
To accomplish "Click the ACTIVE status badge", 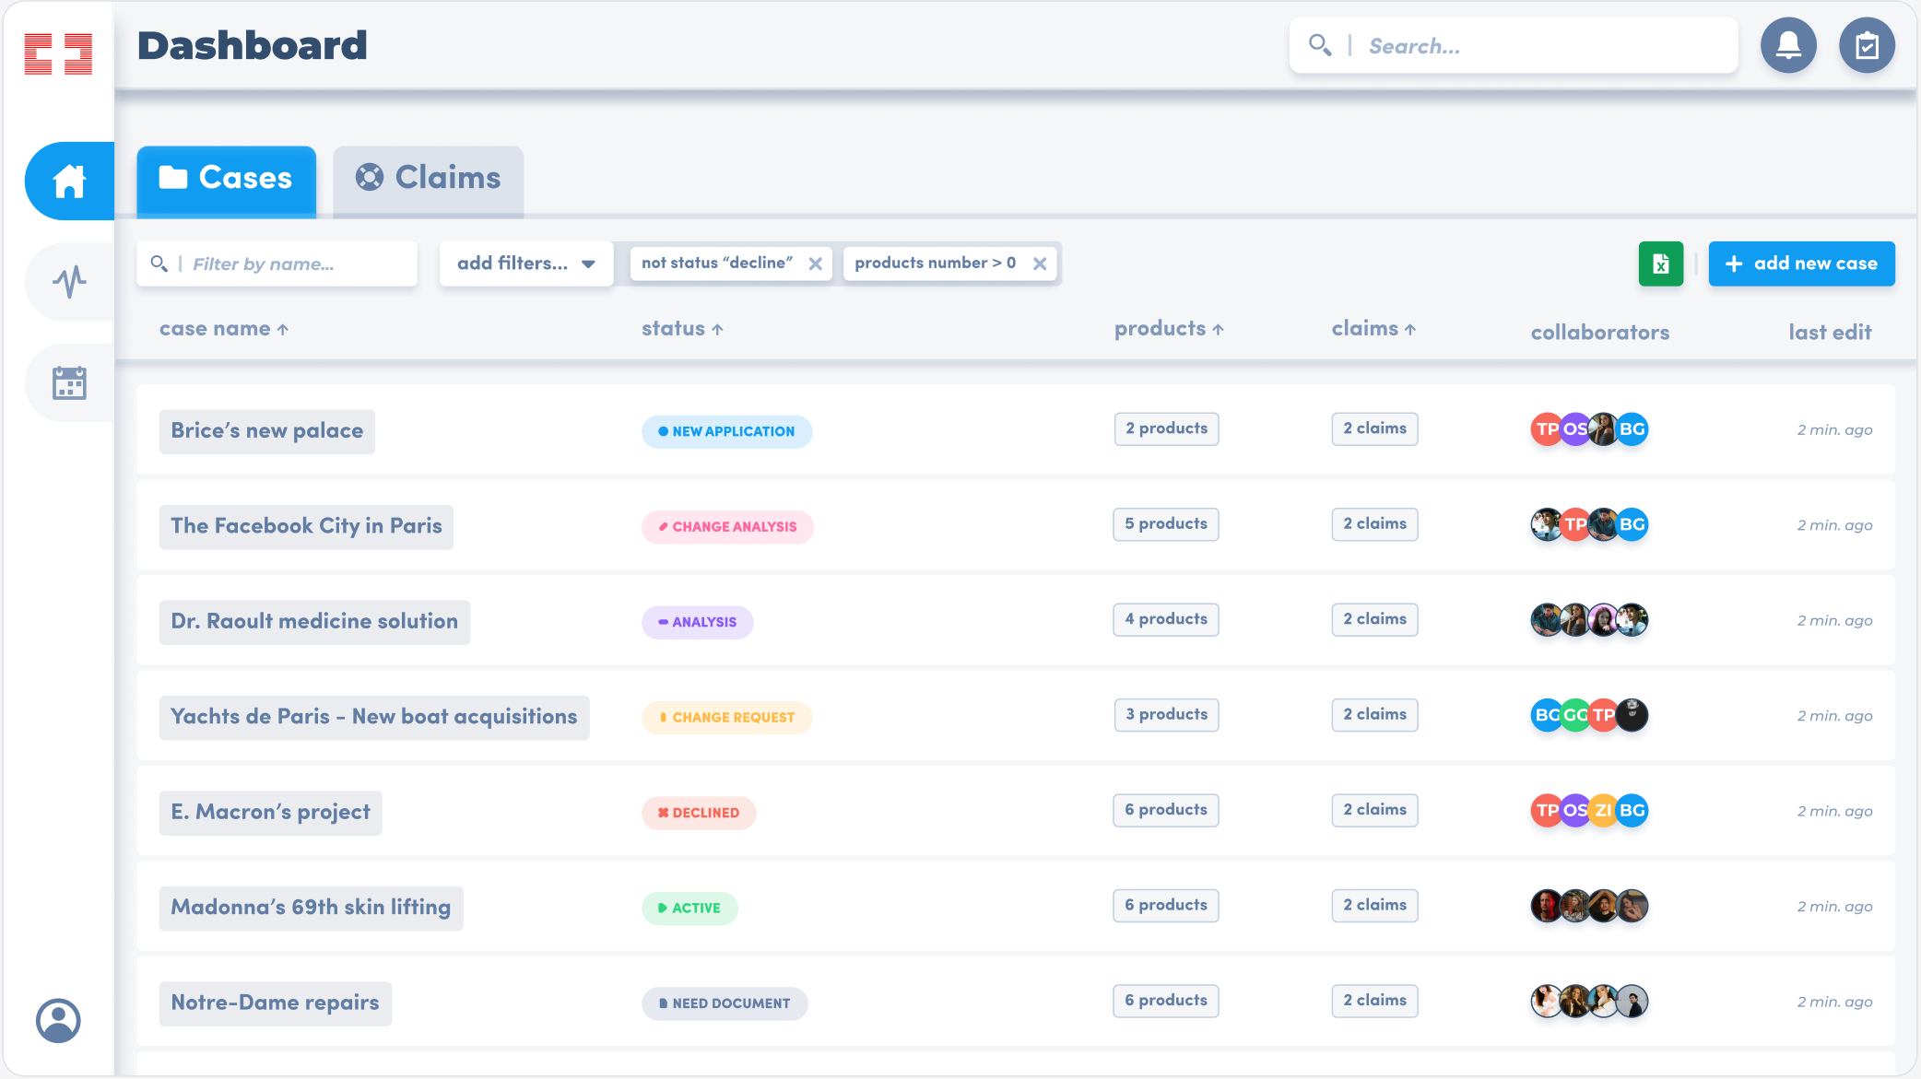I will [689, 909].
